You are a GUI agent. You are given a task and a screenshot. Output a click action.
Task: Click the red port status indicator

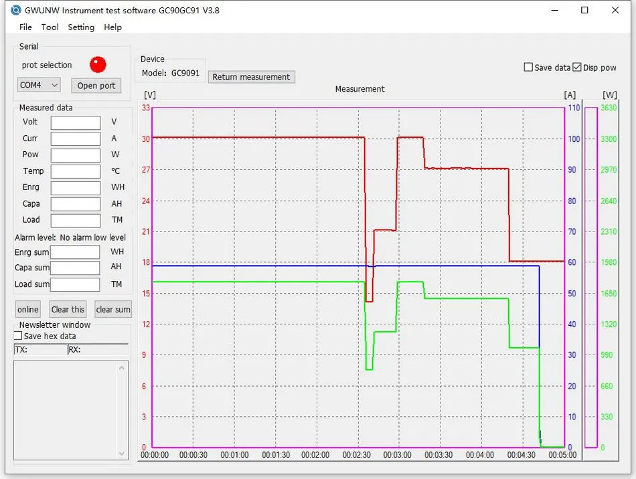tap(98, 64)
